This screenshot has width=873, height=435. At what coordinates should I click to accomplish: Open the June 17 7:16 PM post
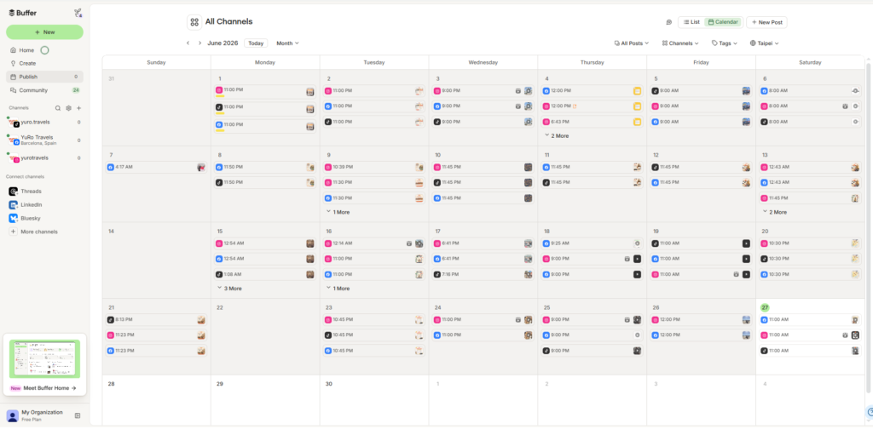click(x=483, y=274)
